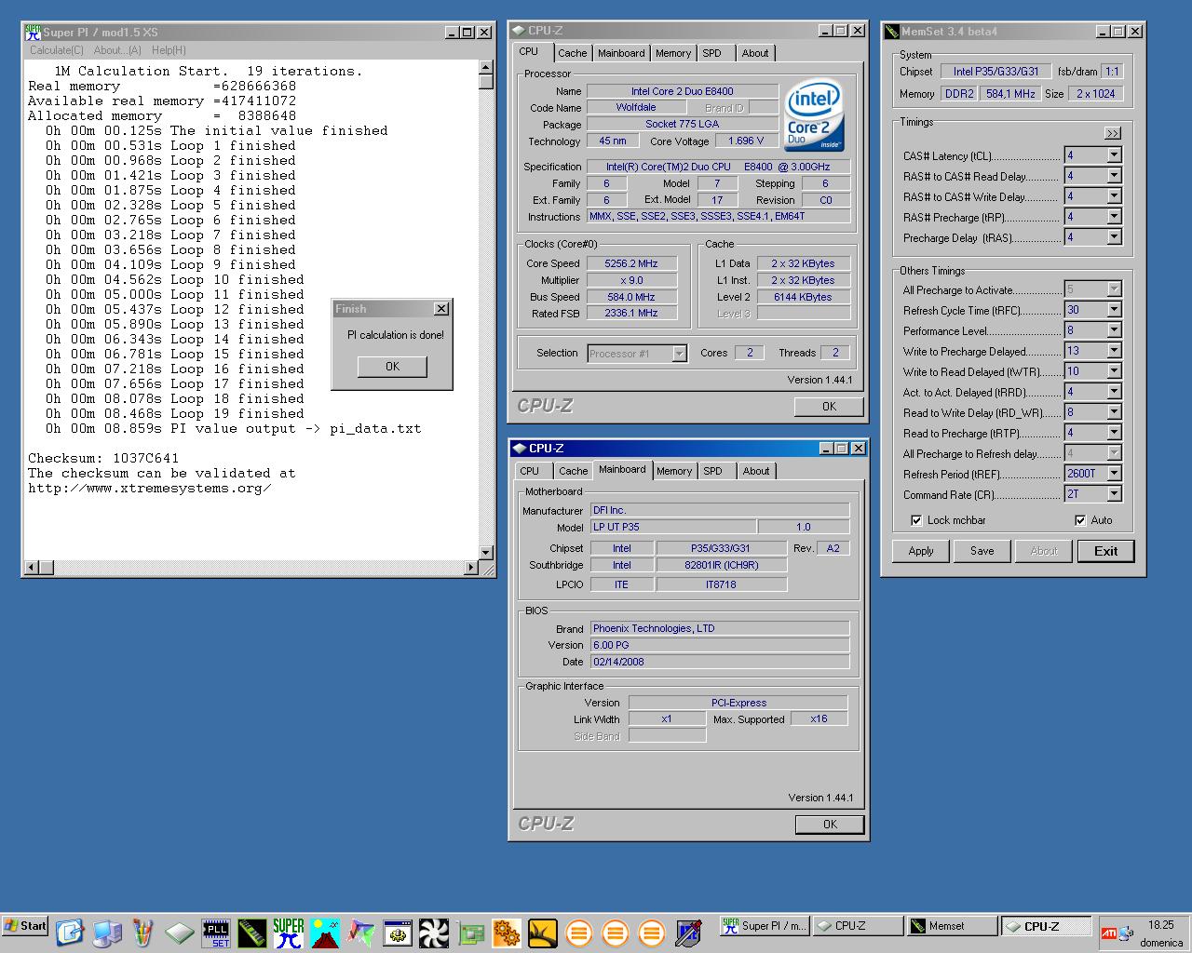Click the Intel Core 2 Duo logo
The image size is (1192, 953).
click(x=814, y=114)
